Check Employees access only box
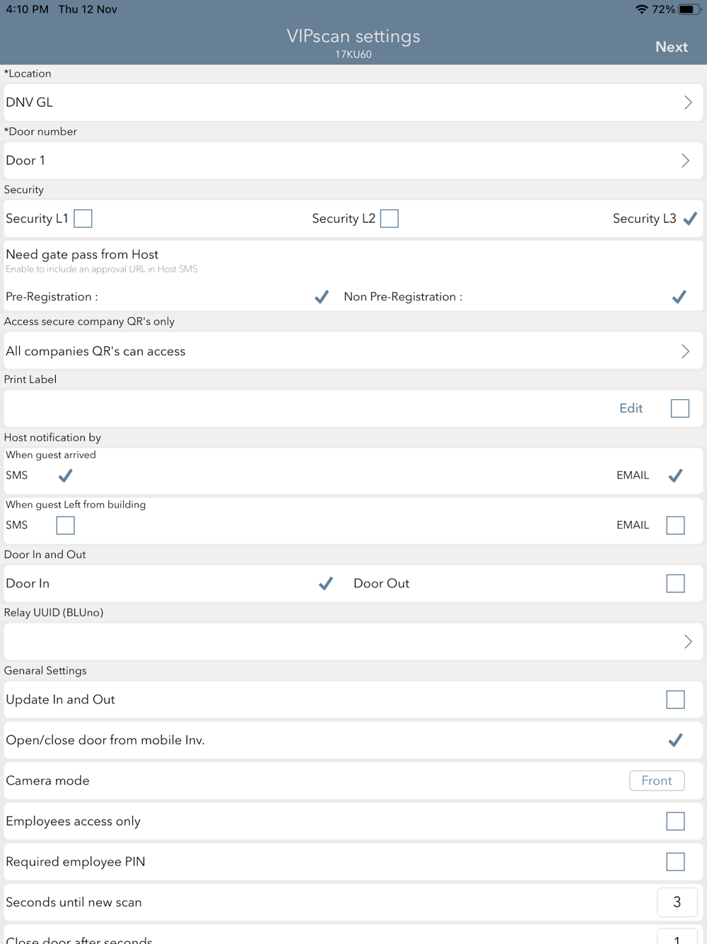707x944 pixels. (x=675, y=821)
